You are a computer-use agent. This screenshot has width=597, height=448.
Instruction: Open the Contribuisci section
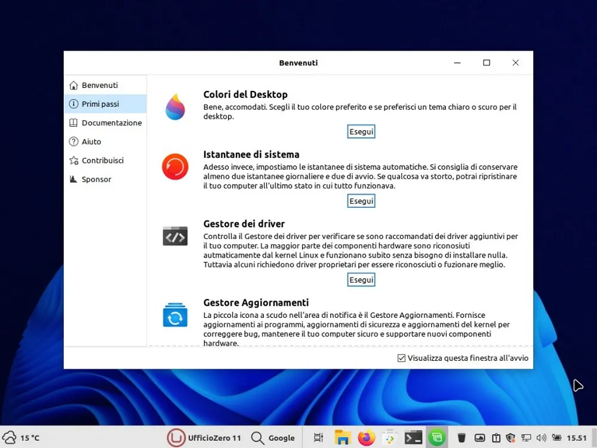pyautogui.click(x=106, y=160)
